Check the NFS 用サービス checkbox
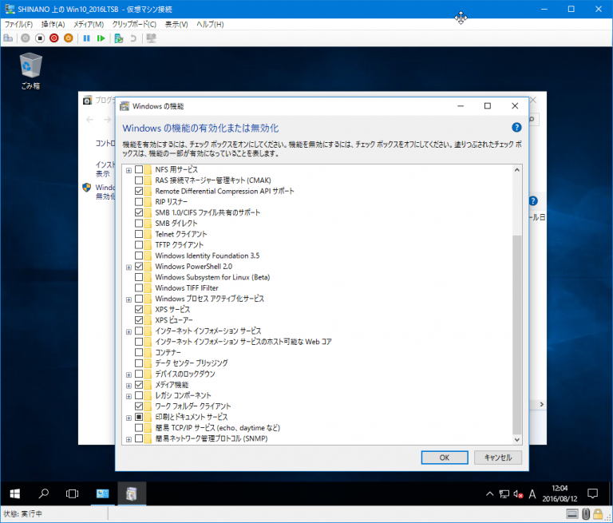The image size is (613, 523). click(139, 170)
